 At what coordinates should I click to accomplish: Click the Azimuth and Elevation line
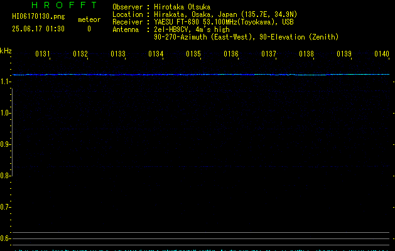point(246,37)
